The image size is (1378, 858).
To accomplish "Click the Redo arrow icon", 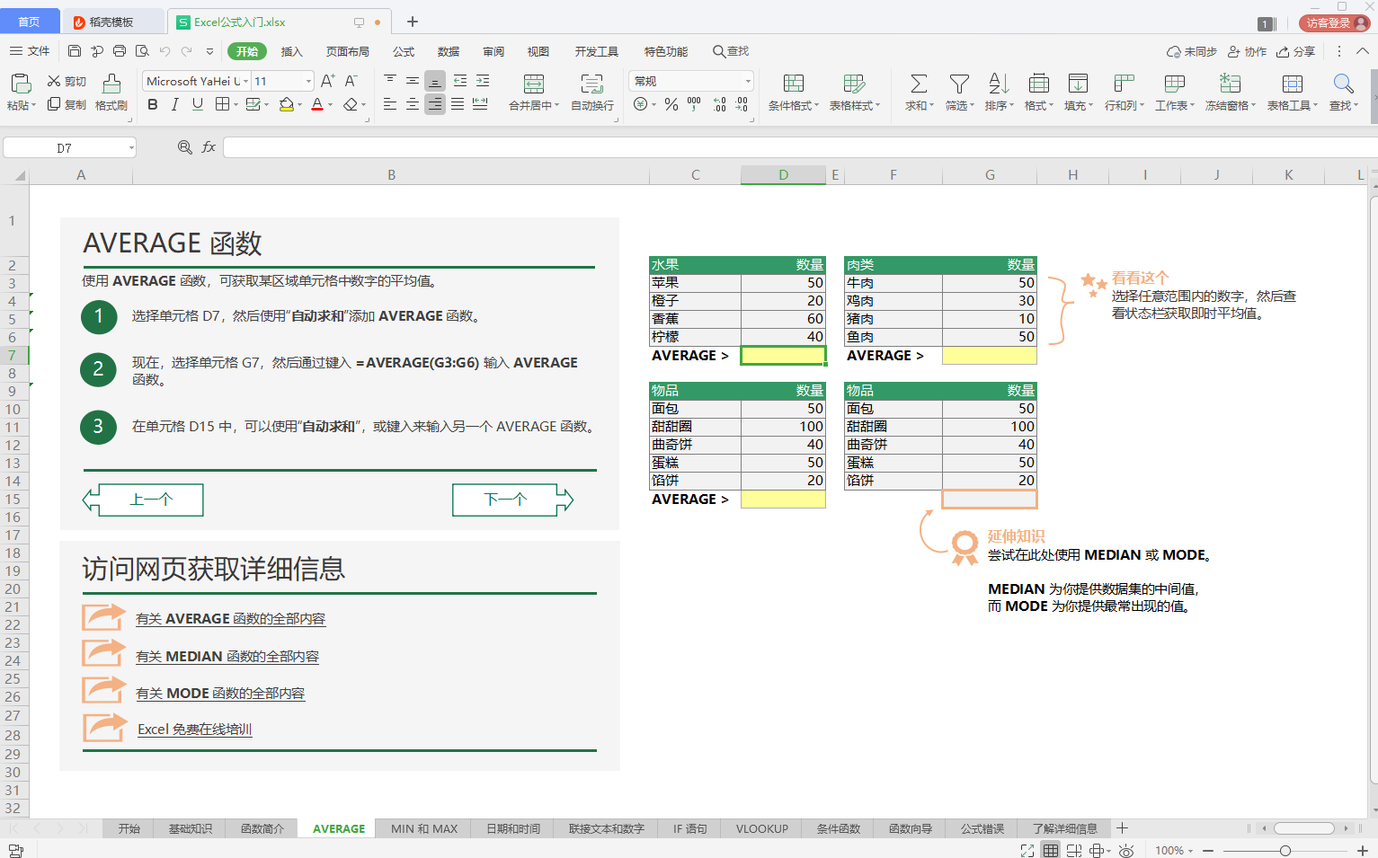I will 187,51.
